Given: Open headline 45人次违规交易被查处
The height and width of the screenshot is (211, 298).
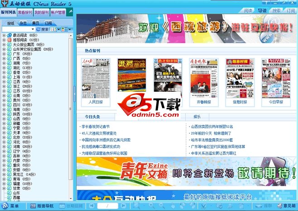Looking at the screenshot, I should pyautogui.click(x=99, y=133).
